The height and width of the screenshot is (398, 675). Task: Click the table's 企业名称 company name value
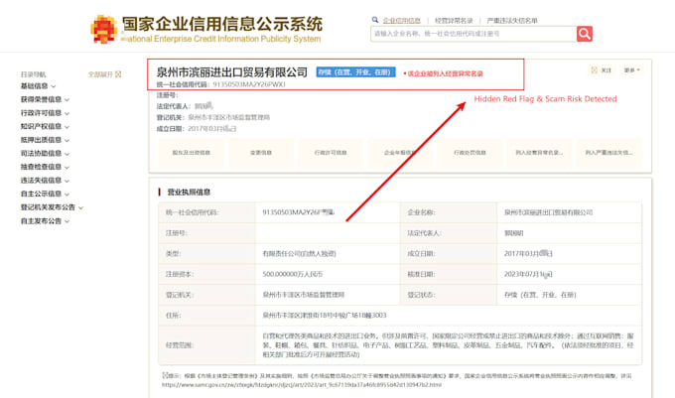click(548, 212)
